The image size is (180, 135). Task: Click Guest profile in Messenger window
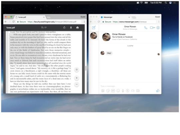point(157,17)
